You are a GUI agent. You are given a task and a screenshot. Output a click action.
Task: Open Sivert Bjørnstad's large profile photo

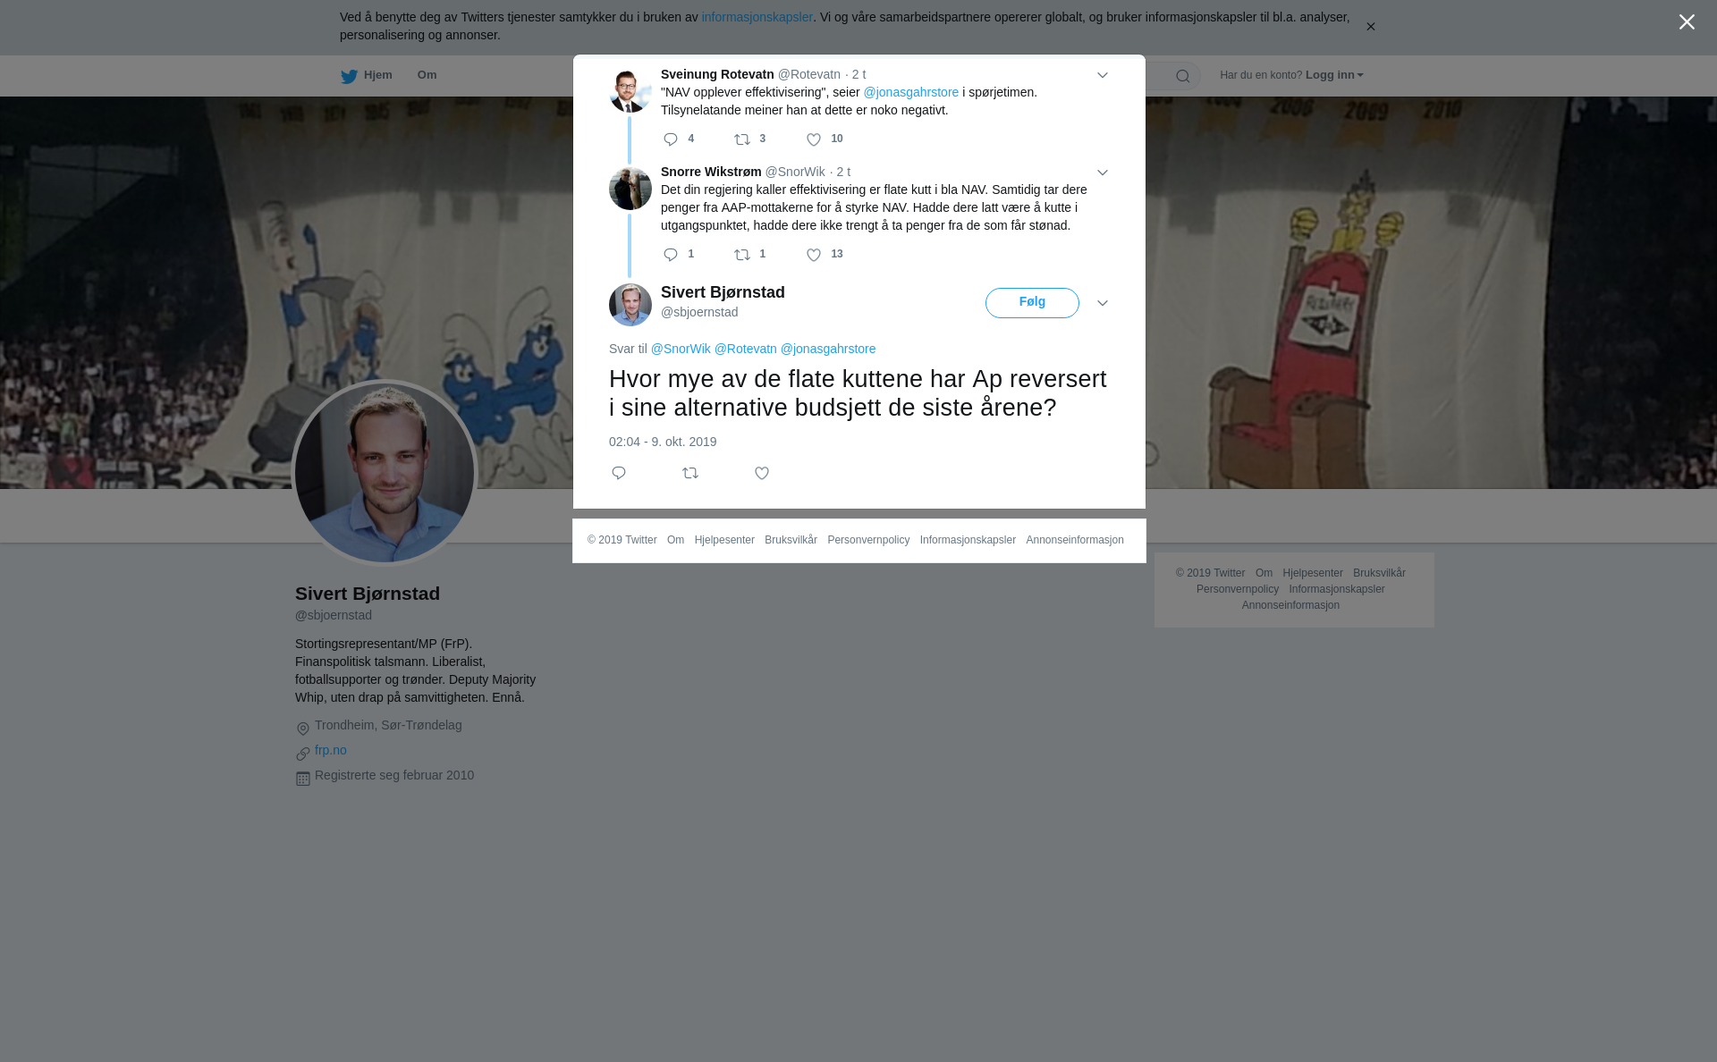click(385, 473)
